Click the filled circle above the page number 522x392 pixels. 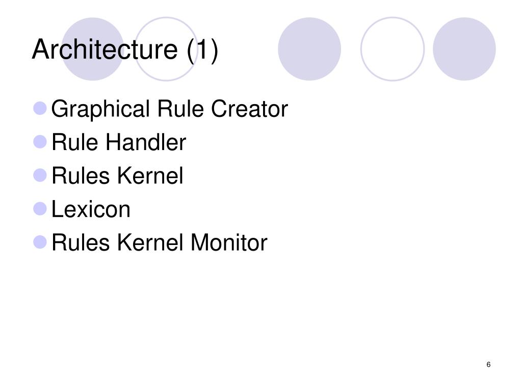(x=464, y=49)
